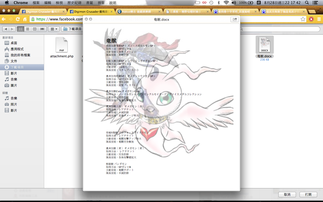The width and height of the screenshot is (323, 202).
Task: Switch file dialog to list view
Action: click(28, 29)
